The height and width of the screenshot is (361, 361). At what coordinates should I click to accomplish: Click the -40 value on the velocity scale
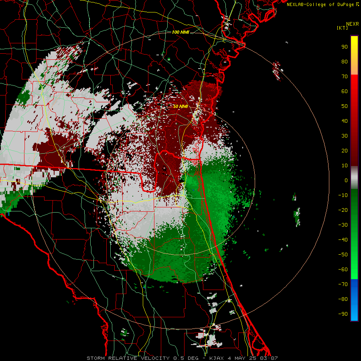343,240
